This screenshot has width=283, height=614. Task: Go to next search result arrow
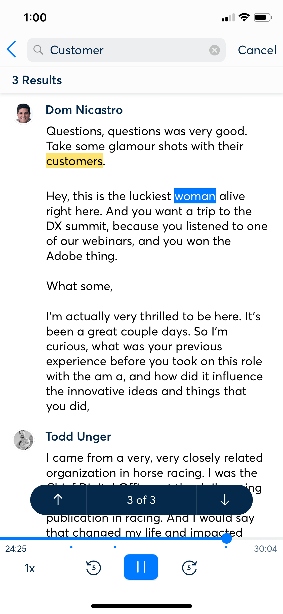(x=225, y=500)
